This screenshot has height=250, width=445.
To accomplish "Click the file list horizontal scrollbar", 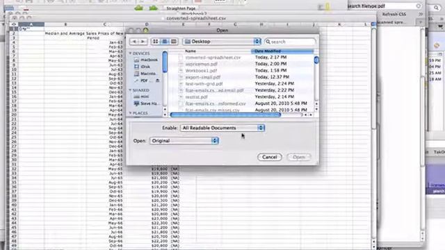I will [225, 115].
